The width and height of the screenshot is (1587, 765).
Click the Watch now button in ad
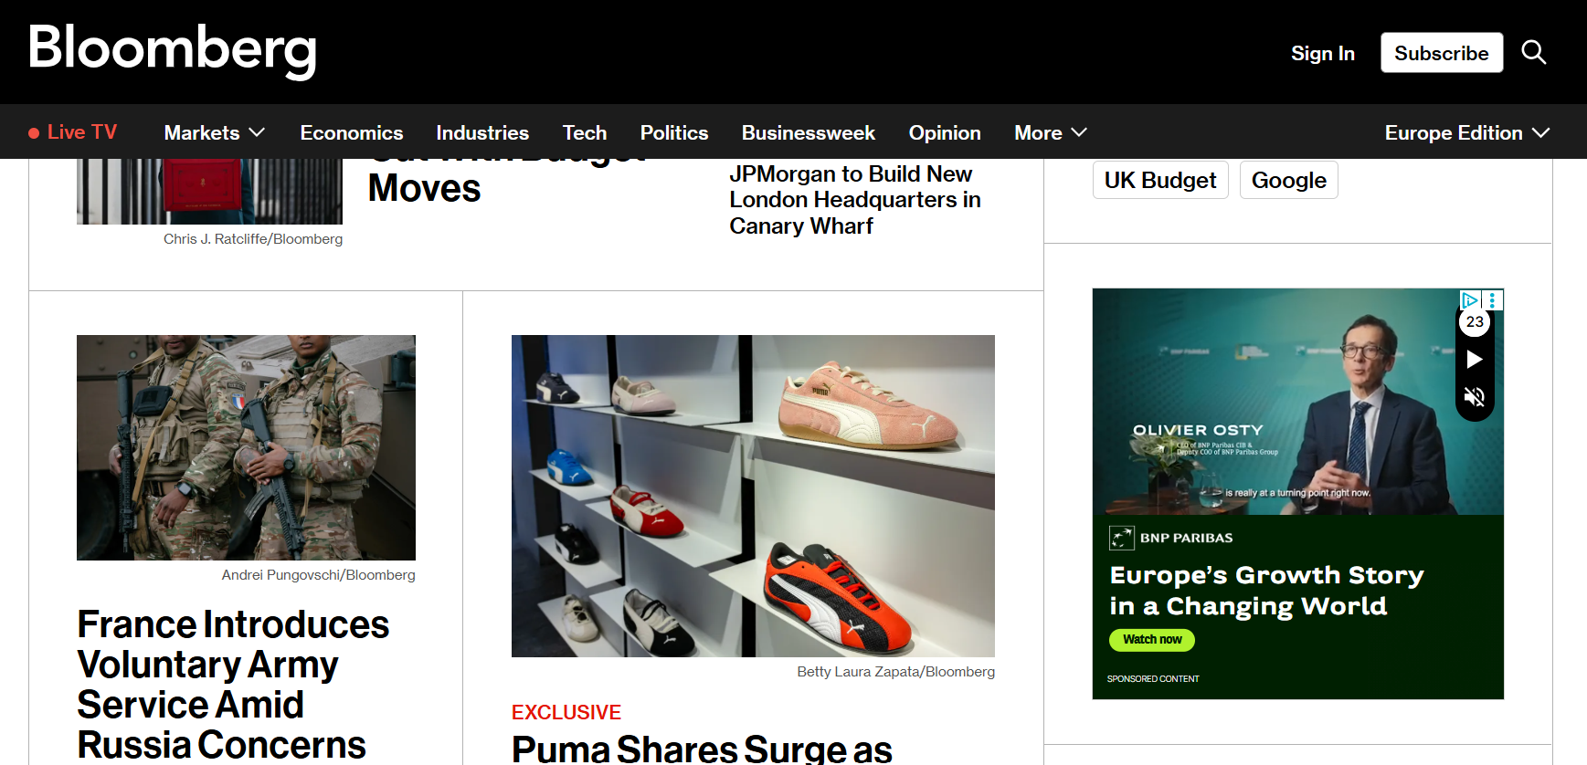pyautogui.click(x=1152, y=640)
